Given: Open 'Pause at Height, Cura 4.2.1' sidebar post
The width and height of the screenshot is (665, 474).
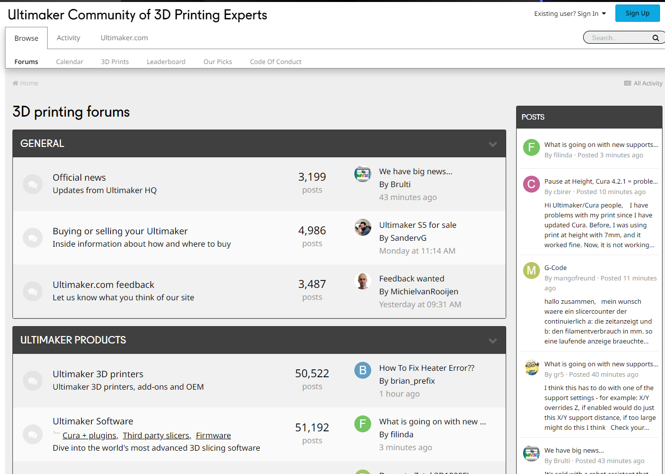Looking at the screenshot, I should pos(601,181).
